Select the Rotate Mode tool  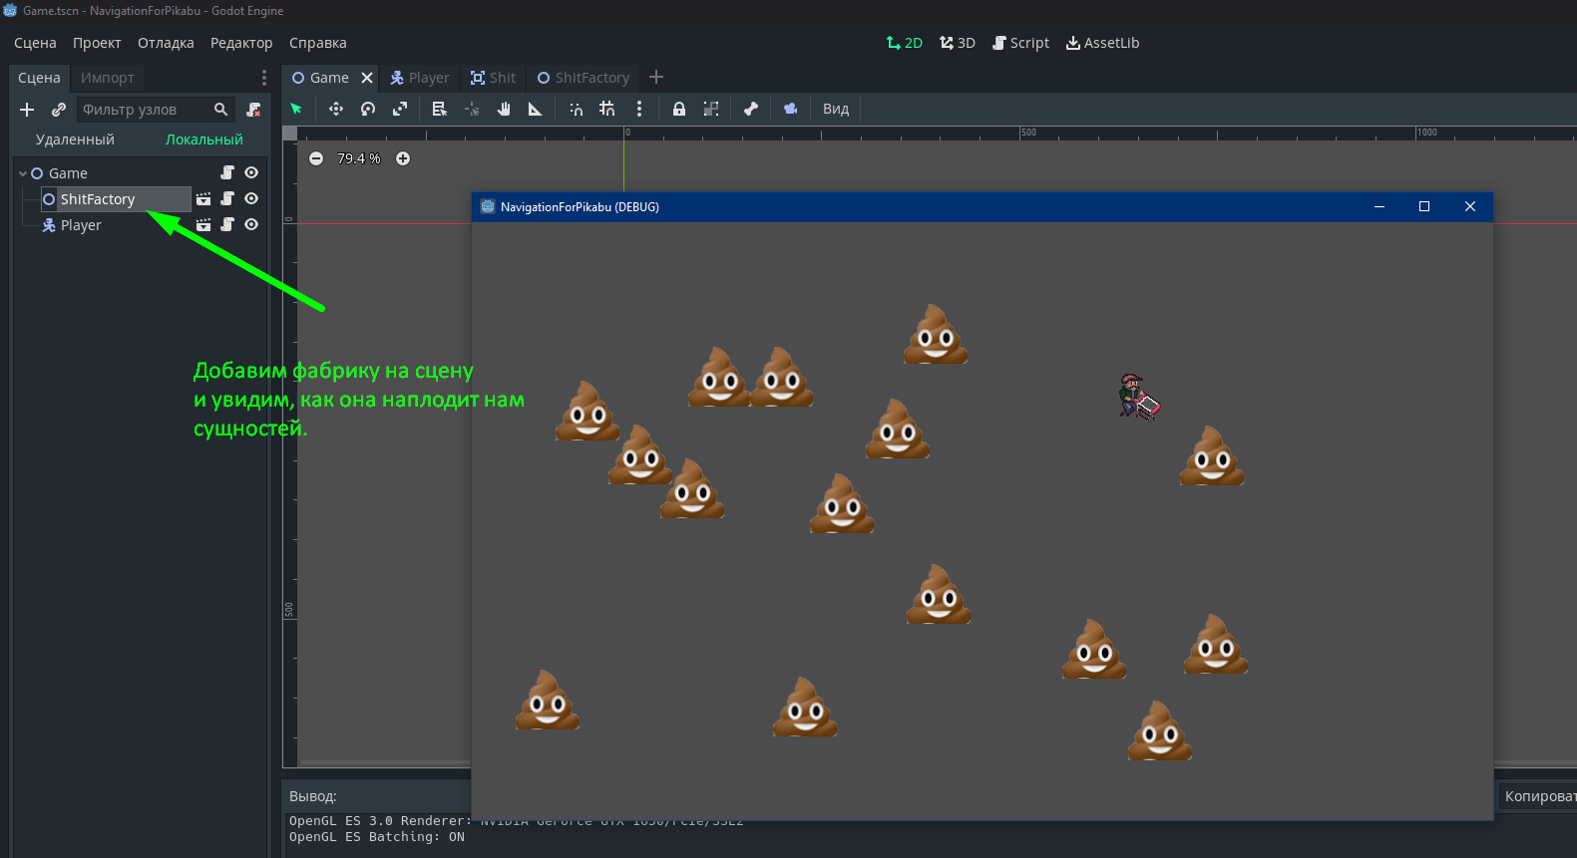368,109
